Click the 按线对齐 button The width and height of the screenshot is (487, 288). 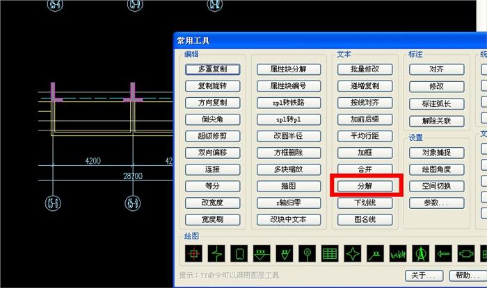[x=365, y=103]
